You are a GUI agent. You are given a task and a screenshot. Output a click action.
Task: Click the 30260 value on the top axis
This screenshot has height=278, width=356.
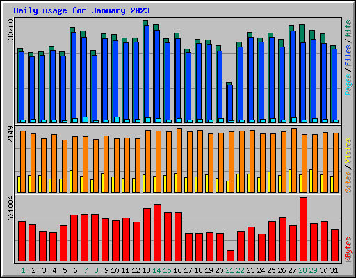tap(10, 29)
